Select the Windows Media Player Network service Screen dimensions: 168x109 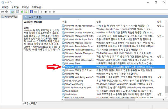click(x=80, y=40)
